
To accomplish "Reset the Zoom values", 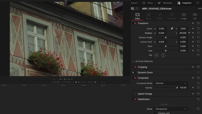I will (x=198, y=28).
